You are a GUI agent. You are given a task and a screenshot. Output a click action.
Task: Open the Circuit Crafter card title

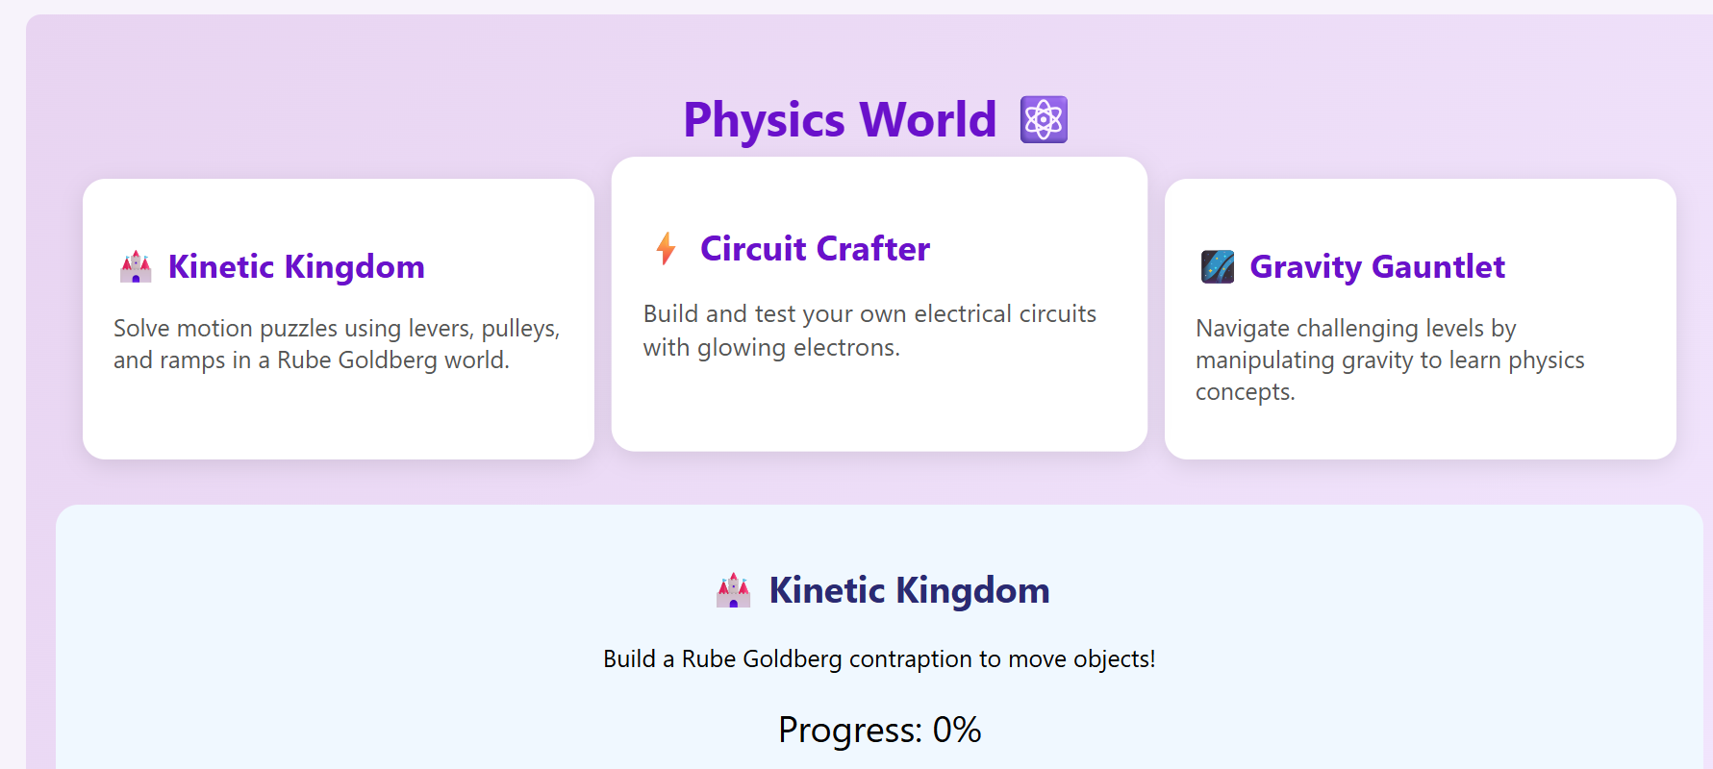coord(815,249)
